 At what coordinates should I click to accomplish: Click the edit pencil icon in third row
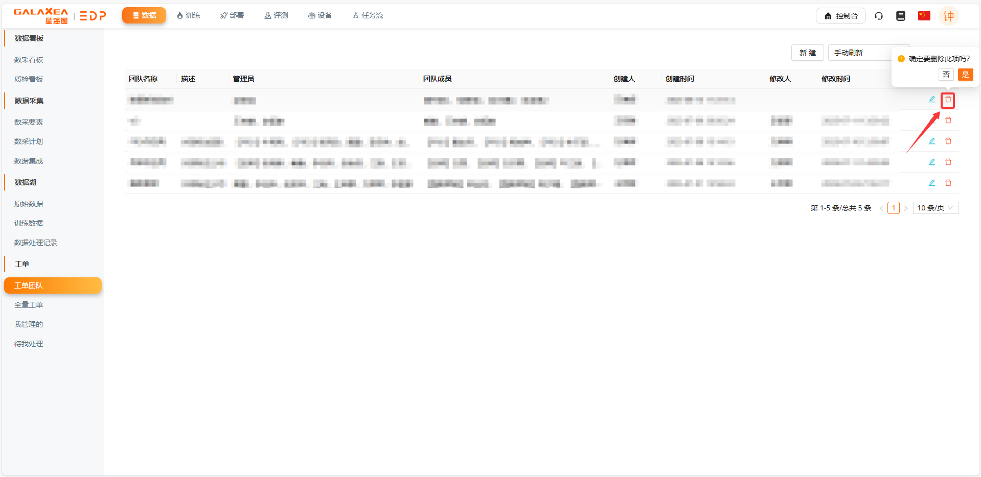[931, 141]
